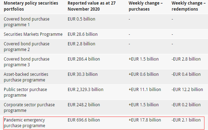
Task: Click the 'EUR 28.6 billion' value cell
Action: (x=82, y=34)
